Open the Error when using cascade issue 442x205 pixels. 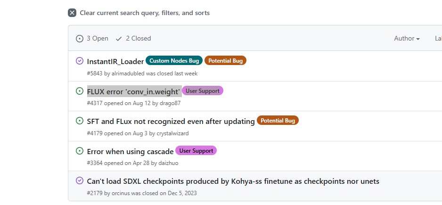pos(130,152)
